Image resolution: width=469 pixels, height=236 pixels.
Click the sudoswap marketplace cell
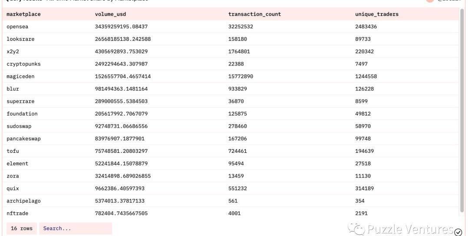click(x=19, y=126)
